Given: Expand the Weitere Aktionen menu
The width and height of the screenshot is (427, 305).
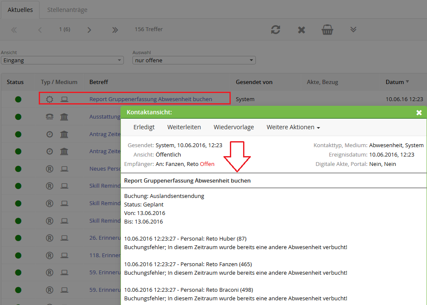Looking at the screenshot, I should (293, 127).
